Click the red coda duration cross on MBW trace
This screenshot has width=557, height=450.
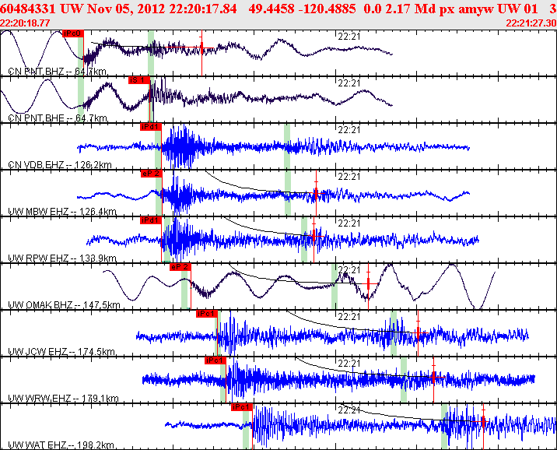coord(316,194)
